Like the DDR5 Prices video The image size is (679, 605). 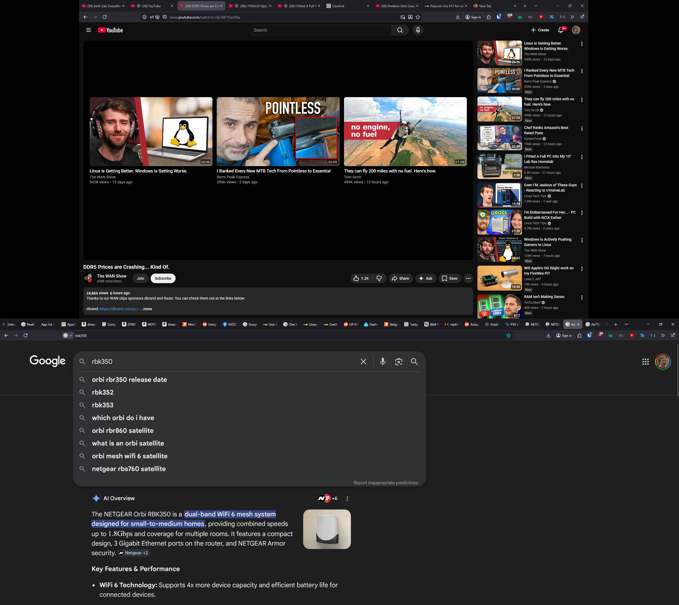[x=362, y=279]
